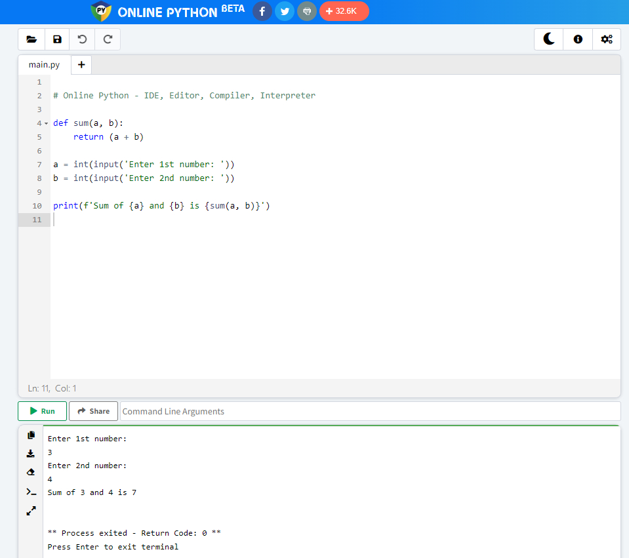
Task: Click 'Press Enter to exit terminal' text
Action: [113, 547]
